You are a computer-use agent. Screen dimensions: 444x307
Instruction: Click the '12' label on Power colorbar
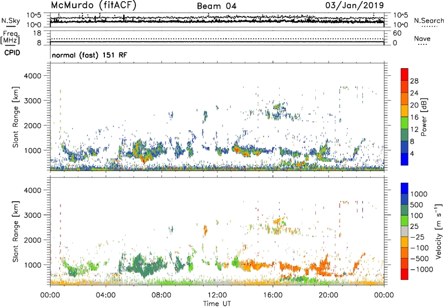(x=414, y=130)
